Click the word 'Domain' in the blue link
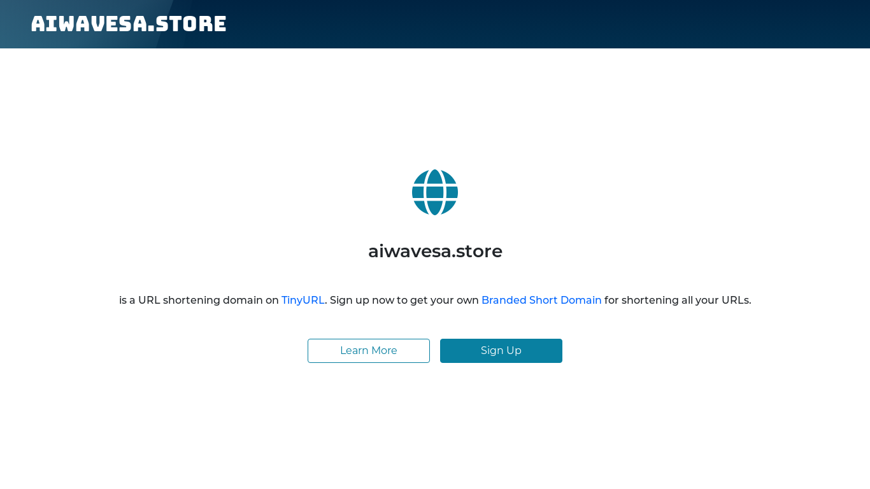Image resolution: width=870 pixels, height=489 pixels. pyautogui.click(x=581, y=300)
